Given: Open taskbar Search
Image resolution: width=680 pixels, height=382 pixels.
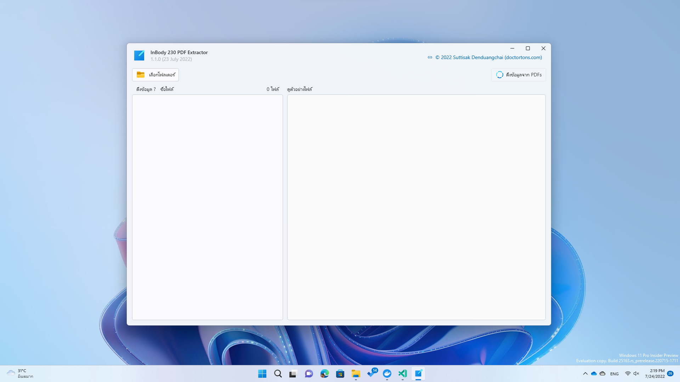Looking at the screenshot, I should pos(278,374).
